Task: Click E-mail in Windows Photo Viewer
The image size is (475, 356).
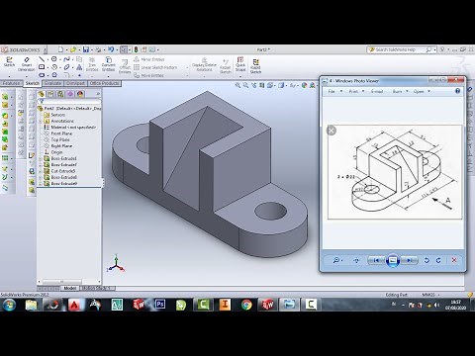Action: coord(377,91)
